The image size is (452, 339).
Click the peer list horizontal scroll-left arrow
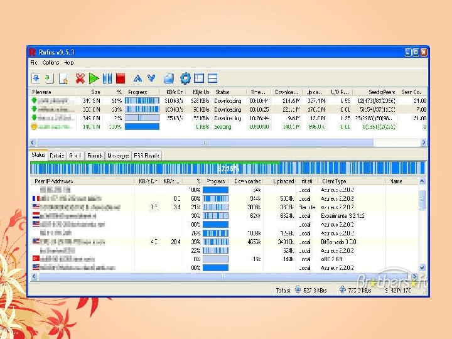(x=34, y=276)
